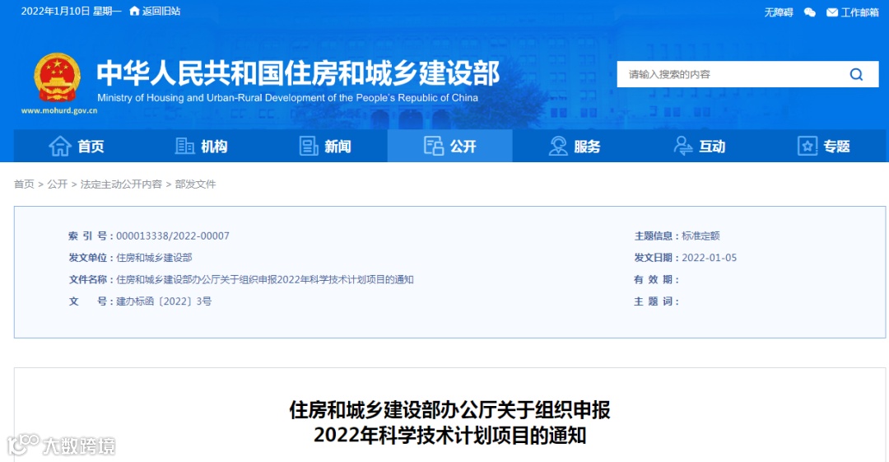Select the 公开 navigation tab
This screenshot has height=462, width=889.
click(x=450, y=146)
